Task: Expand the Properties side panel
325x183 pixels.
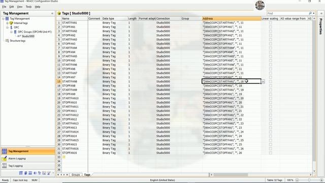Action: 321,13
